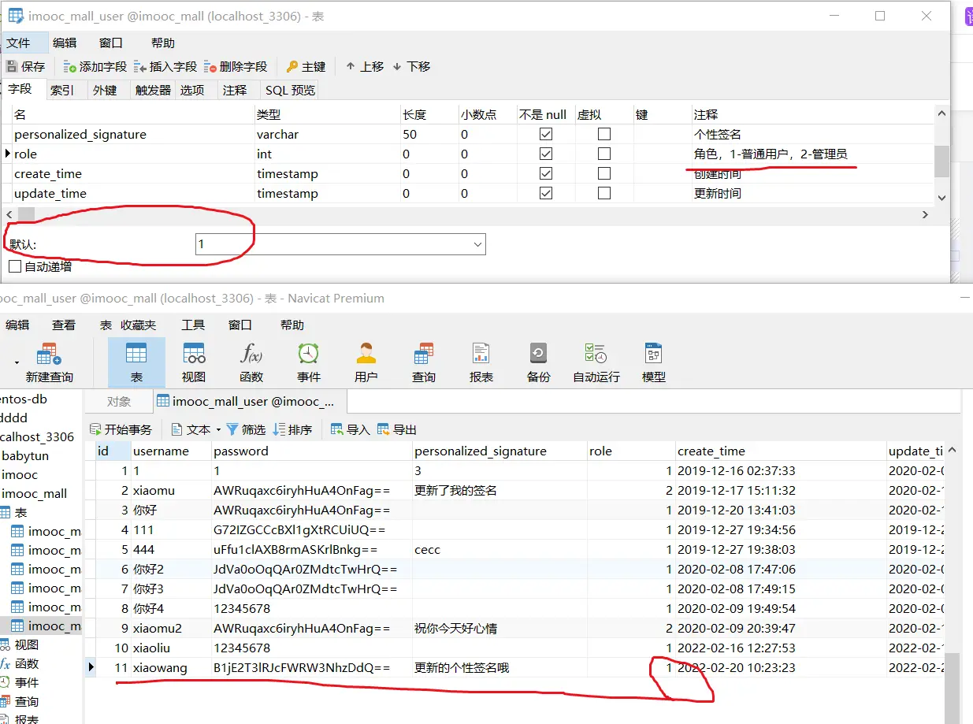
Task: Open the Query (查询) toolbar icon
Action: coord(424,362)
